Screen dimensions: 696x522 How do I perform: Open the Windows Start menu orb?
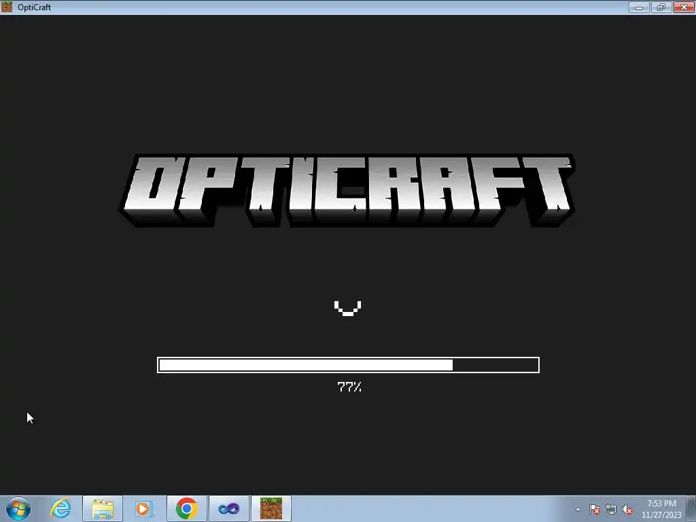[x=18, y=508]
